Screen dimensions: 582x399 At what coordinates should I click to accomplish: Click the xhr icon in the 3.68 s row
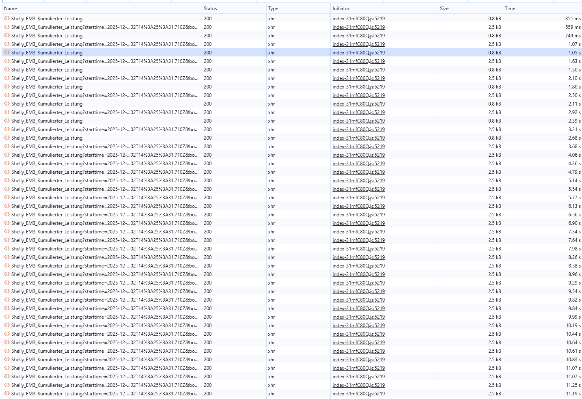pyautogui.click(x=7, y=147)
